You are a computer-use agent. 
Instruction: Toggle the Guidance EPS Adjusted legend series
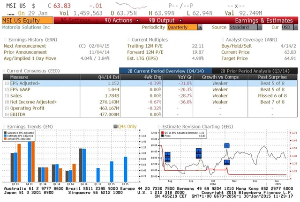pyautogui.click(x=6, y=132)
